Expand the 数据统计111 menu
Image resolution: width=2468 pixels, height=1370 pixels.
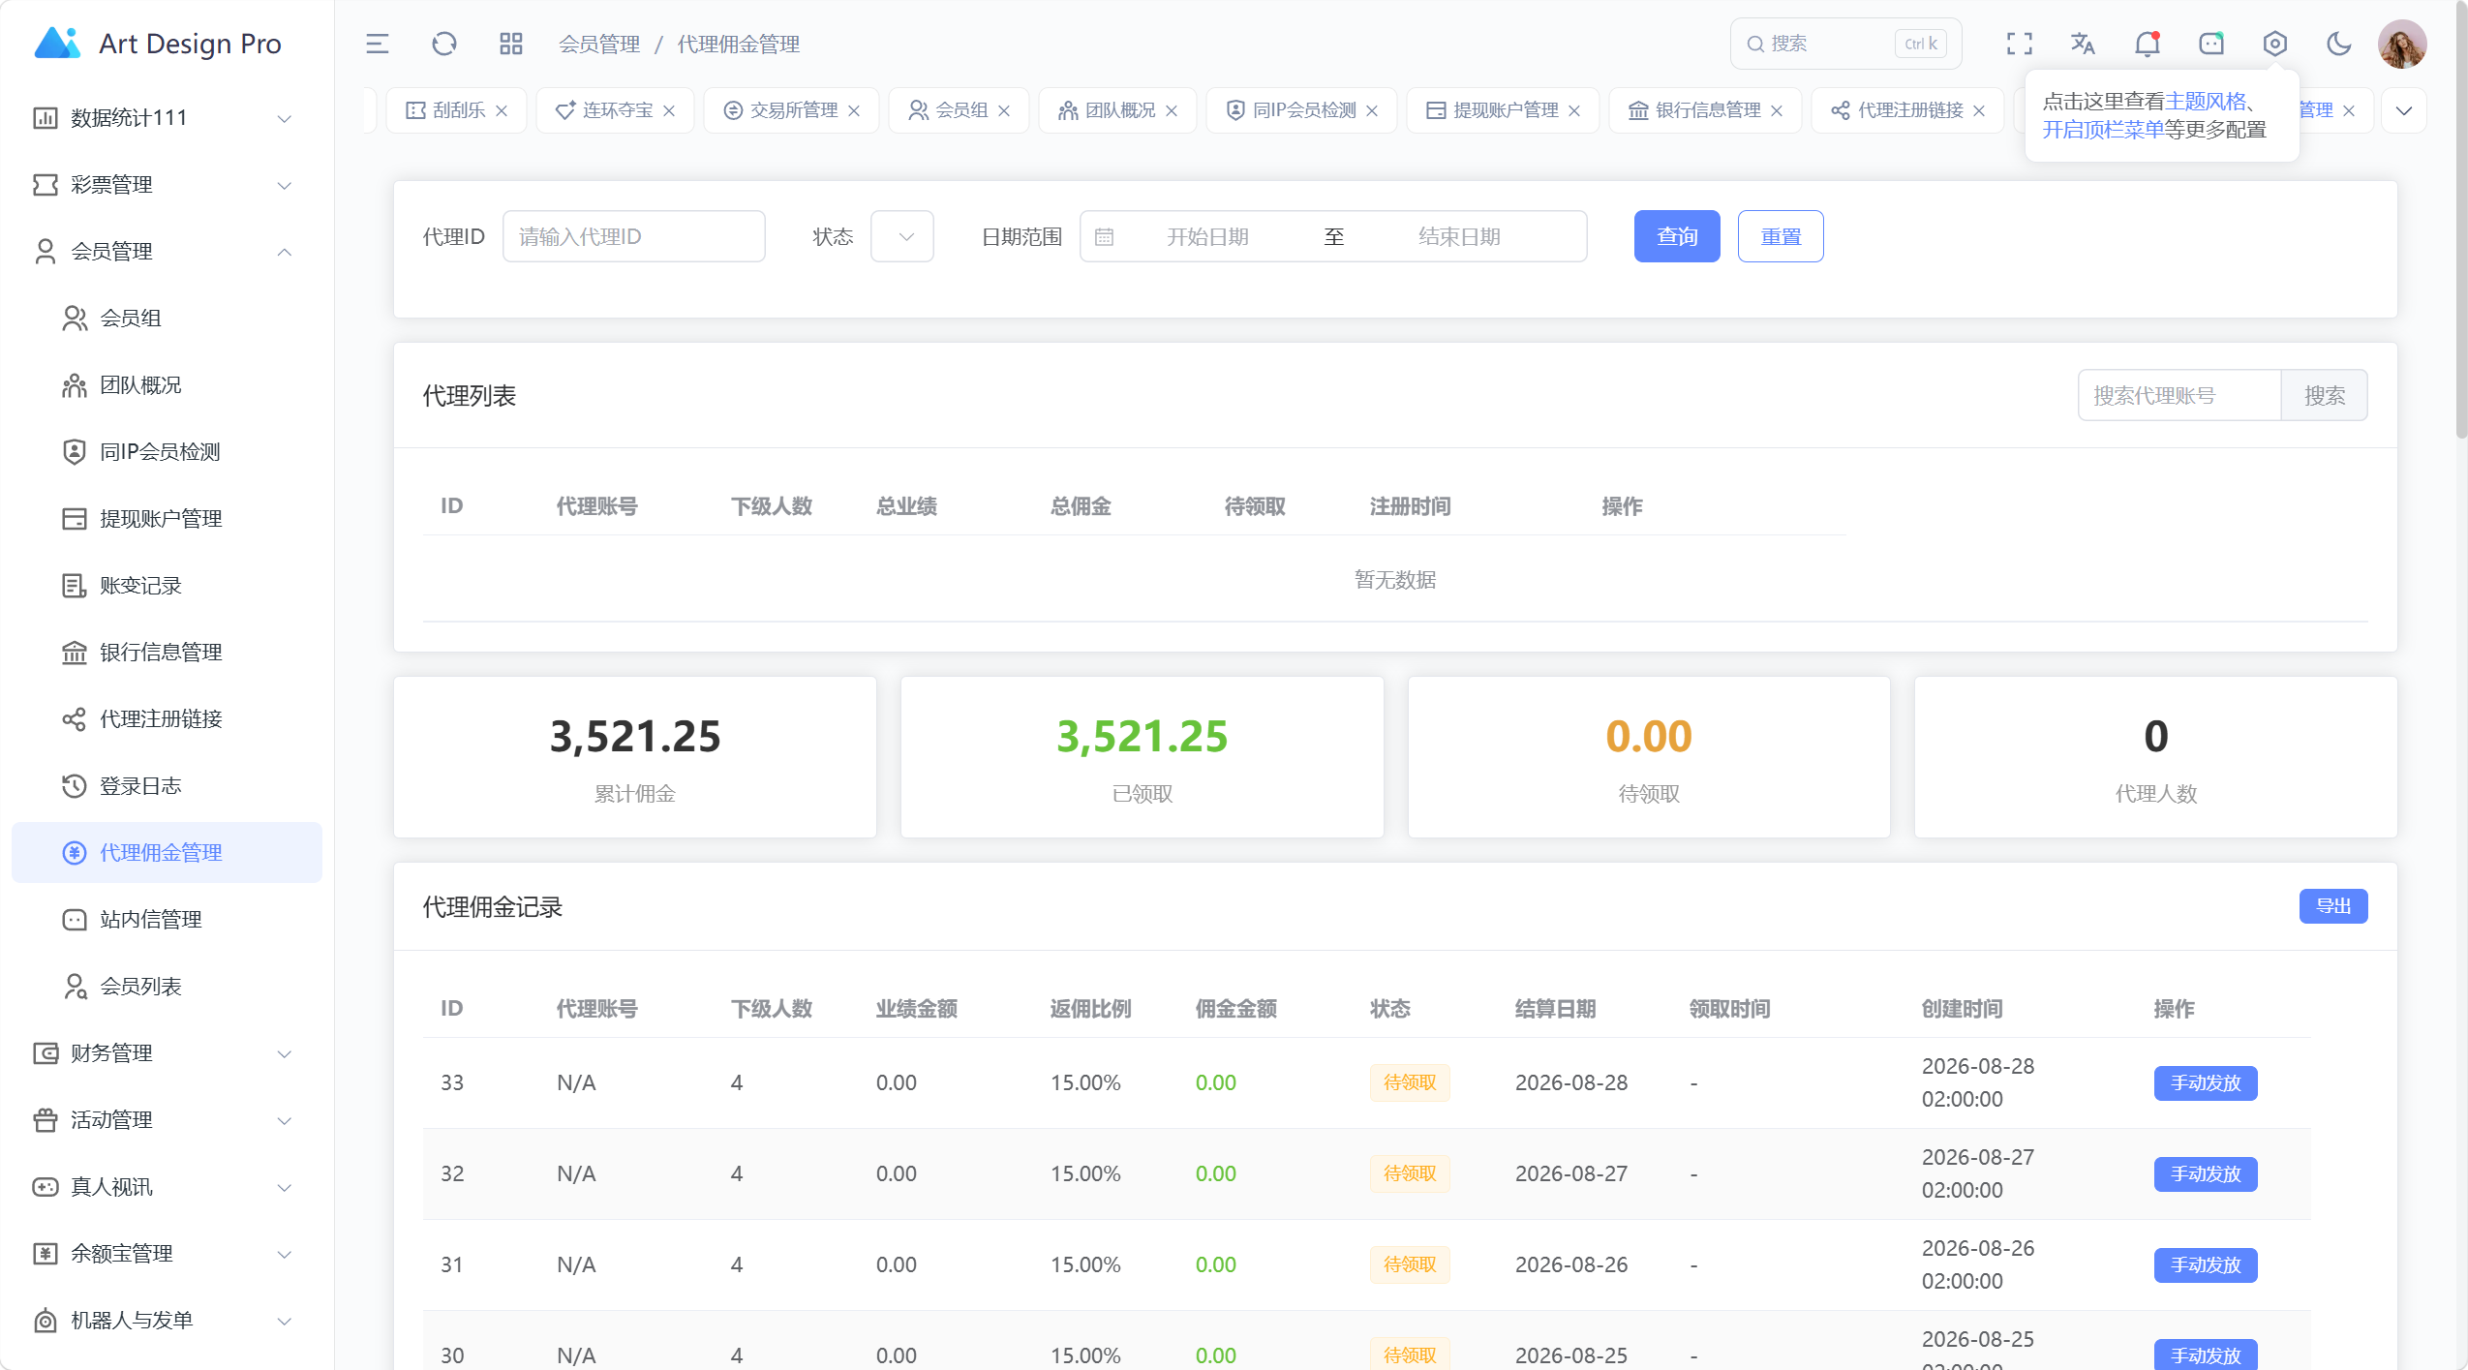[167, 117]
